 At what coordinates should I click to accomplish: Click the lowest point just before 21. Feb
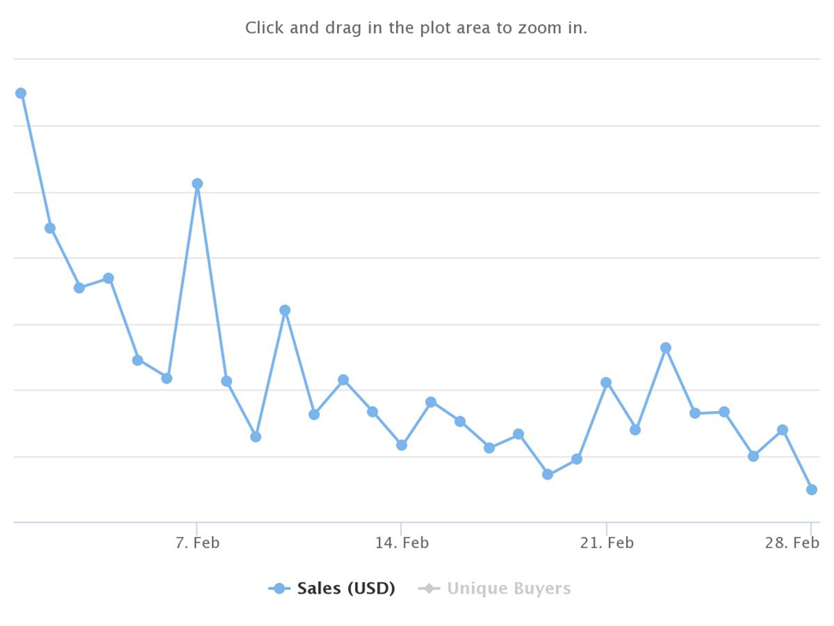547,474
